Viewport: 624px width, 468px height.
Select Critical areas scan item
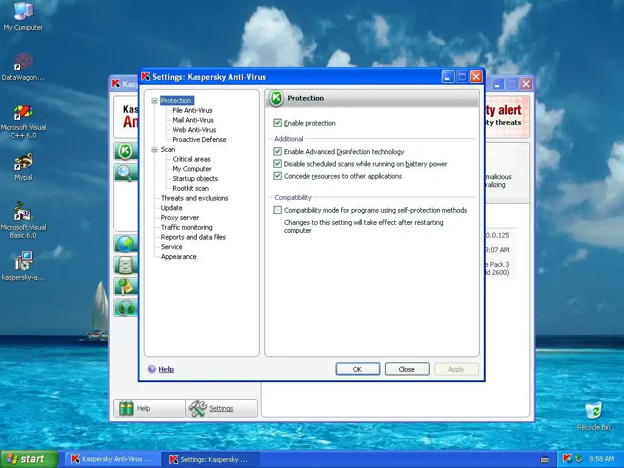(x=191, y=159)
